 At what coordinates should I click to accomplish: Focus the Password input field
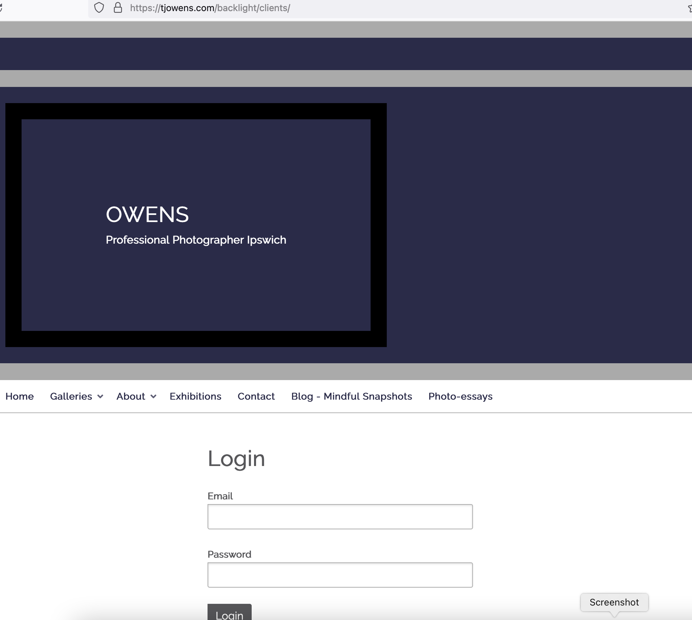tap(340, 575)
